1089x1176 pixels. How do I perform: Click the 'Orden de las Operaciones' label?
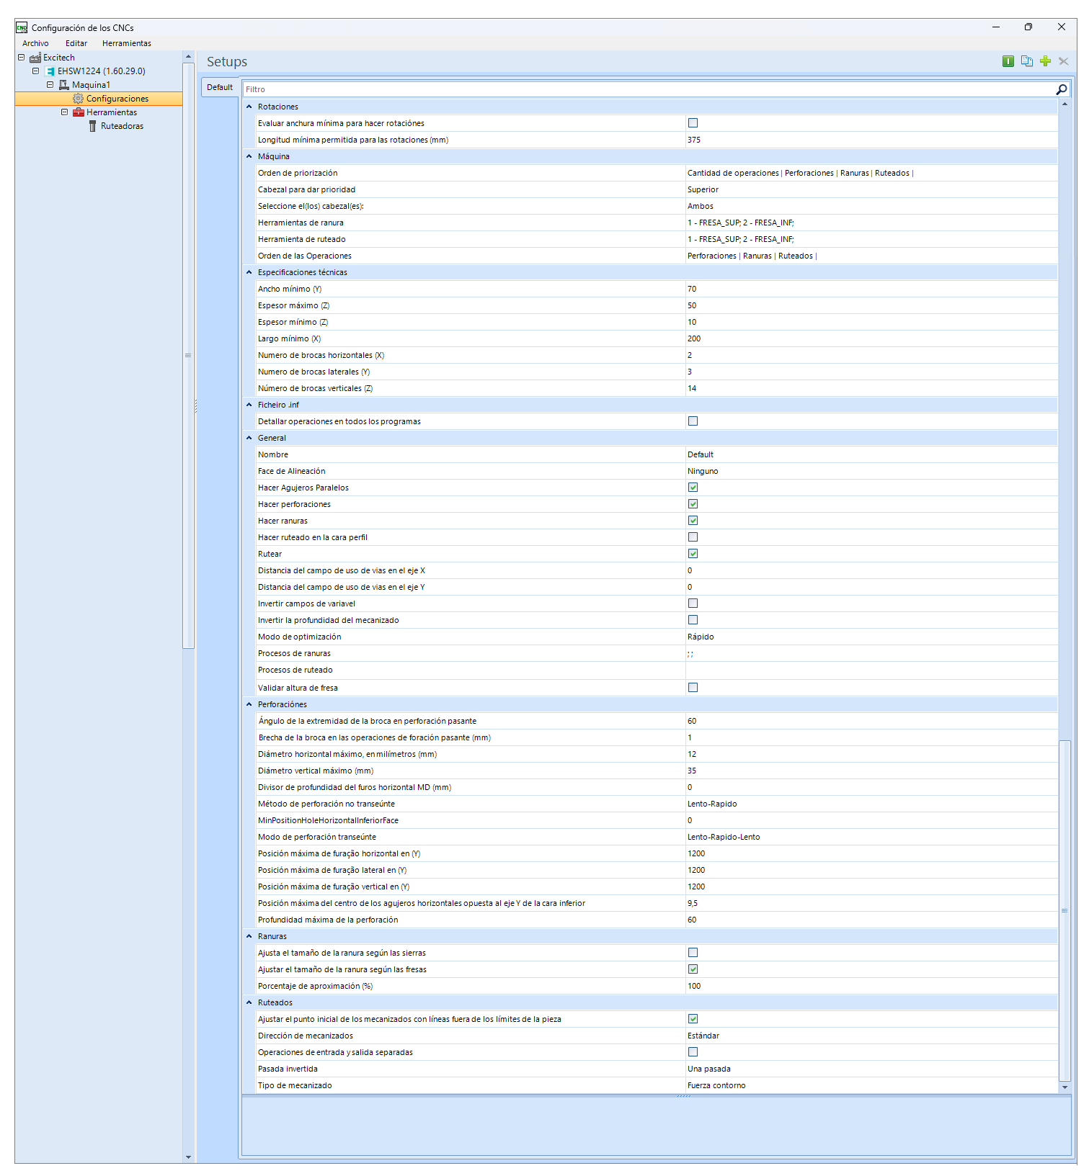305,256
